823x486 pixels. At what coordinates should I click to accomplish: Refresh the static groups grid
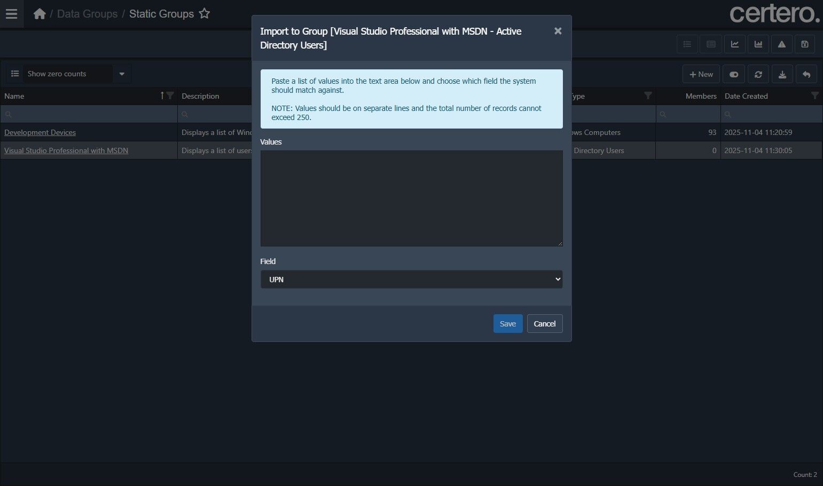758,74
